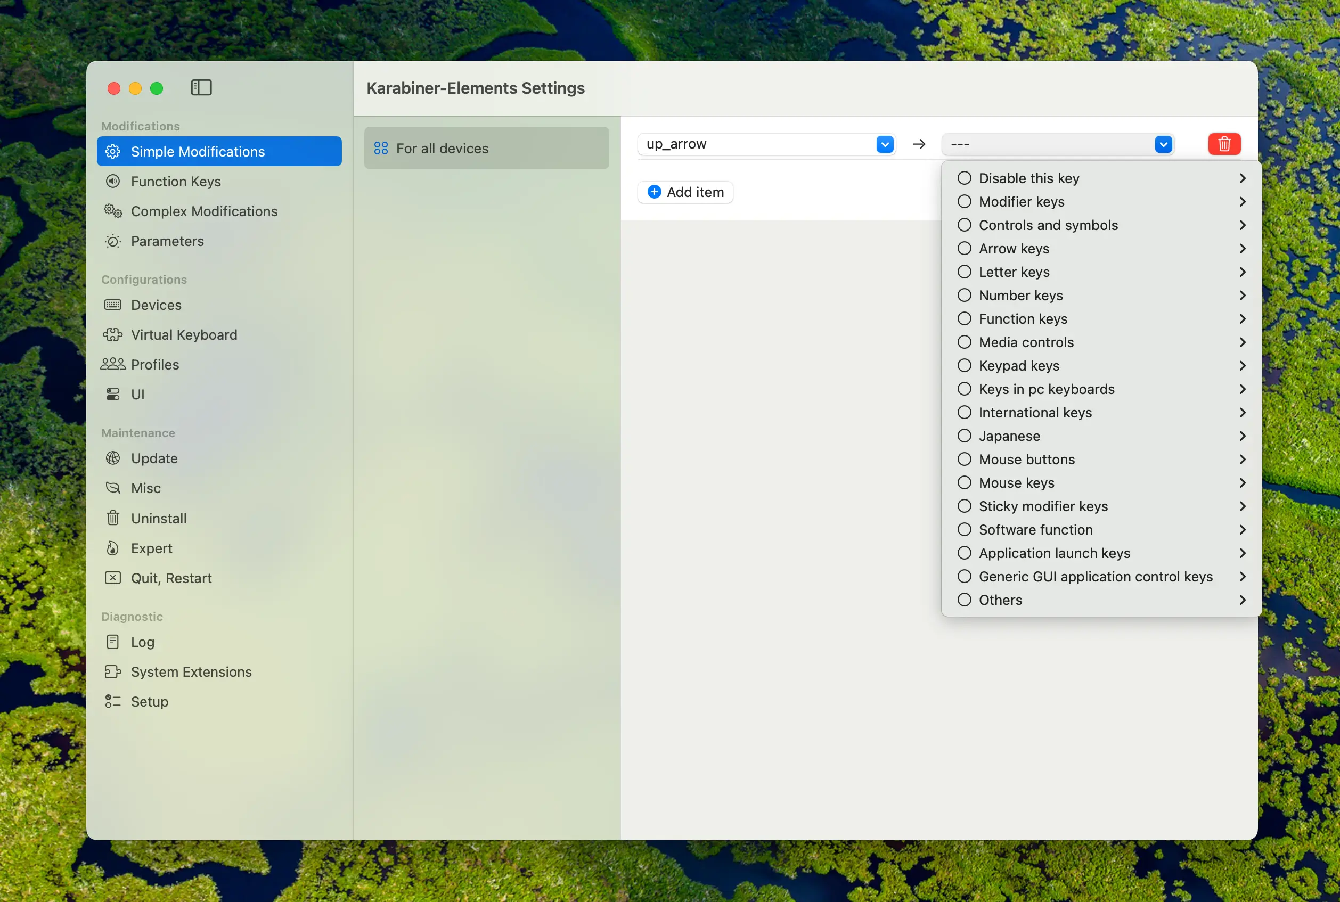Viewport: 1340px width, 902px height.
Task: Expand the International keys submenu chevron
Action: [x=1242, y=413]
